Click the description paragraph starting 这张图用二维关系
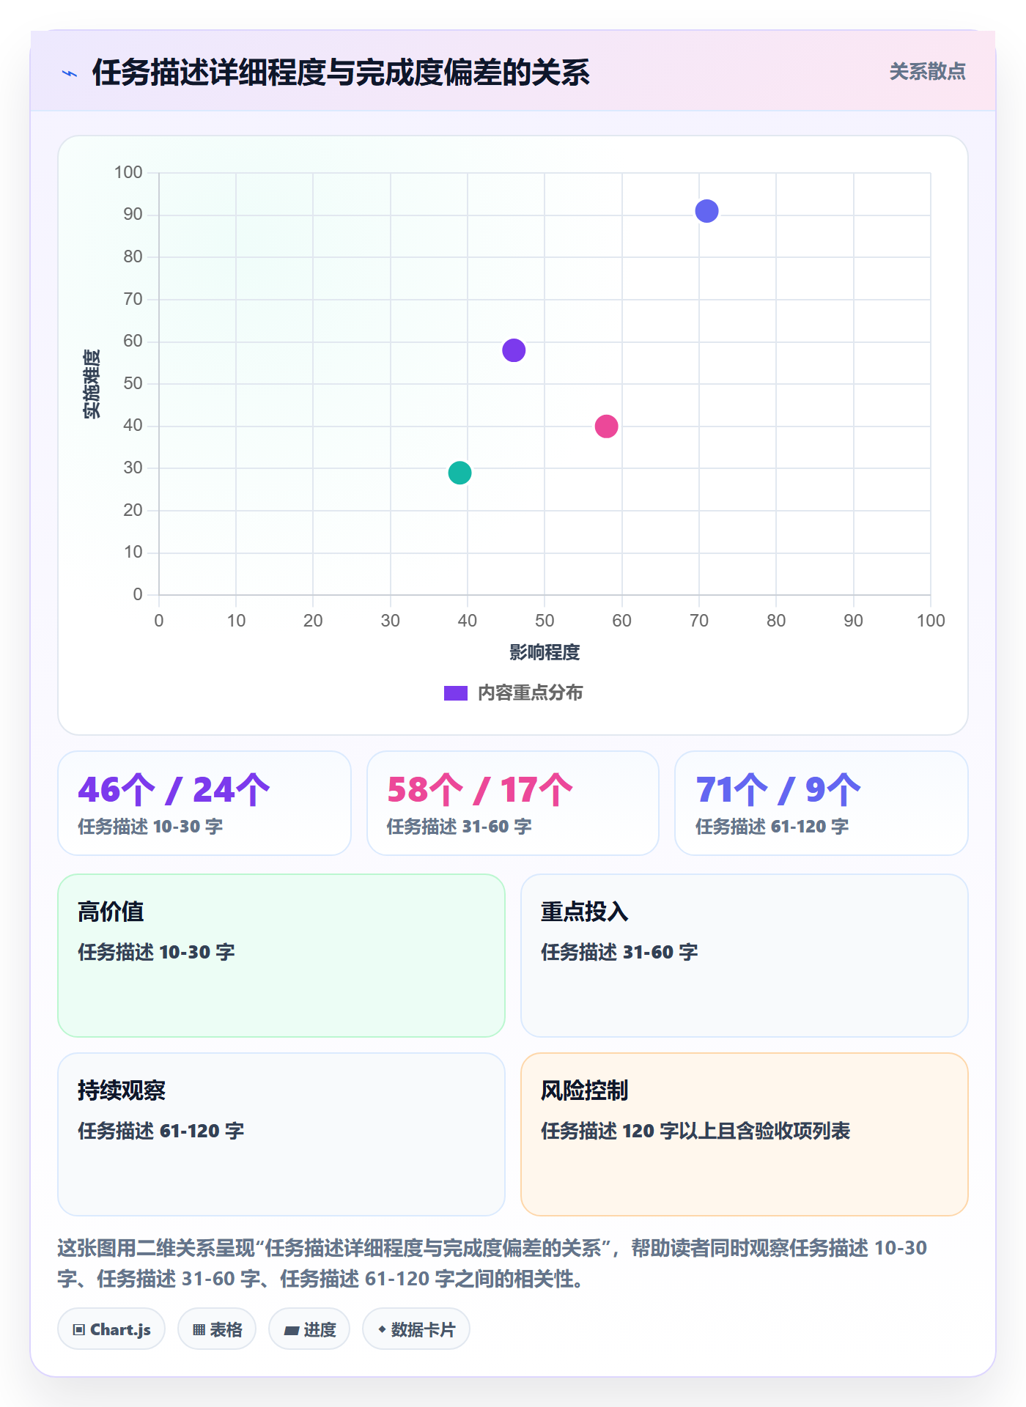 492,1263
